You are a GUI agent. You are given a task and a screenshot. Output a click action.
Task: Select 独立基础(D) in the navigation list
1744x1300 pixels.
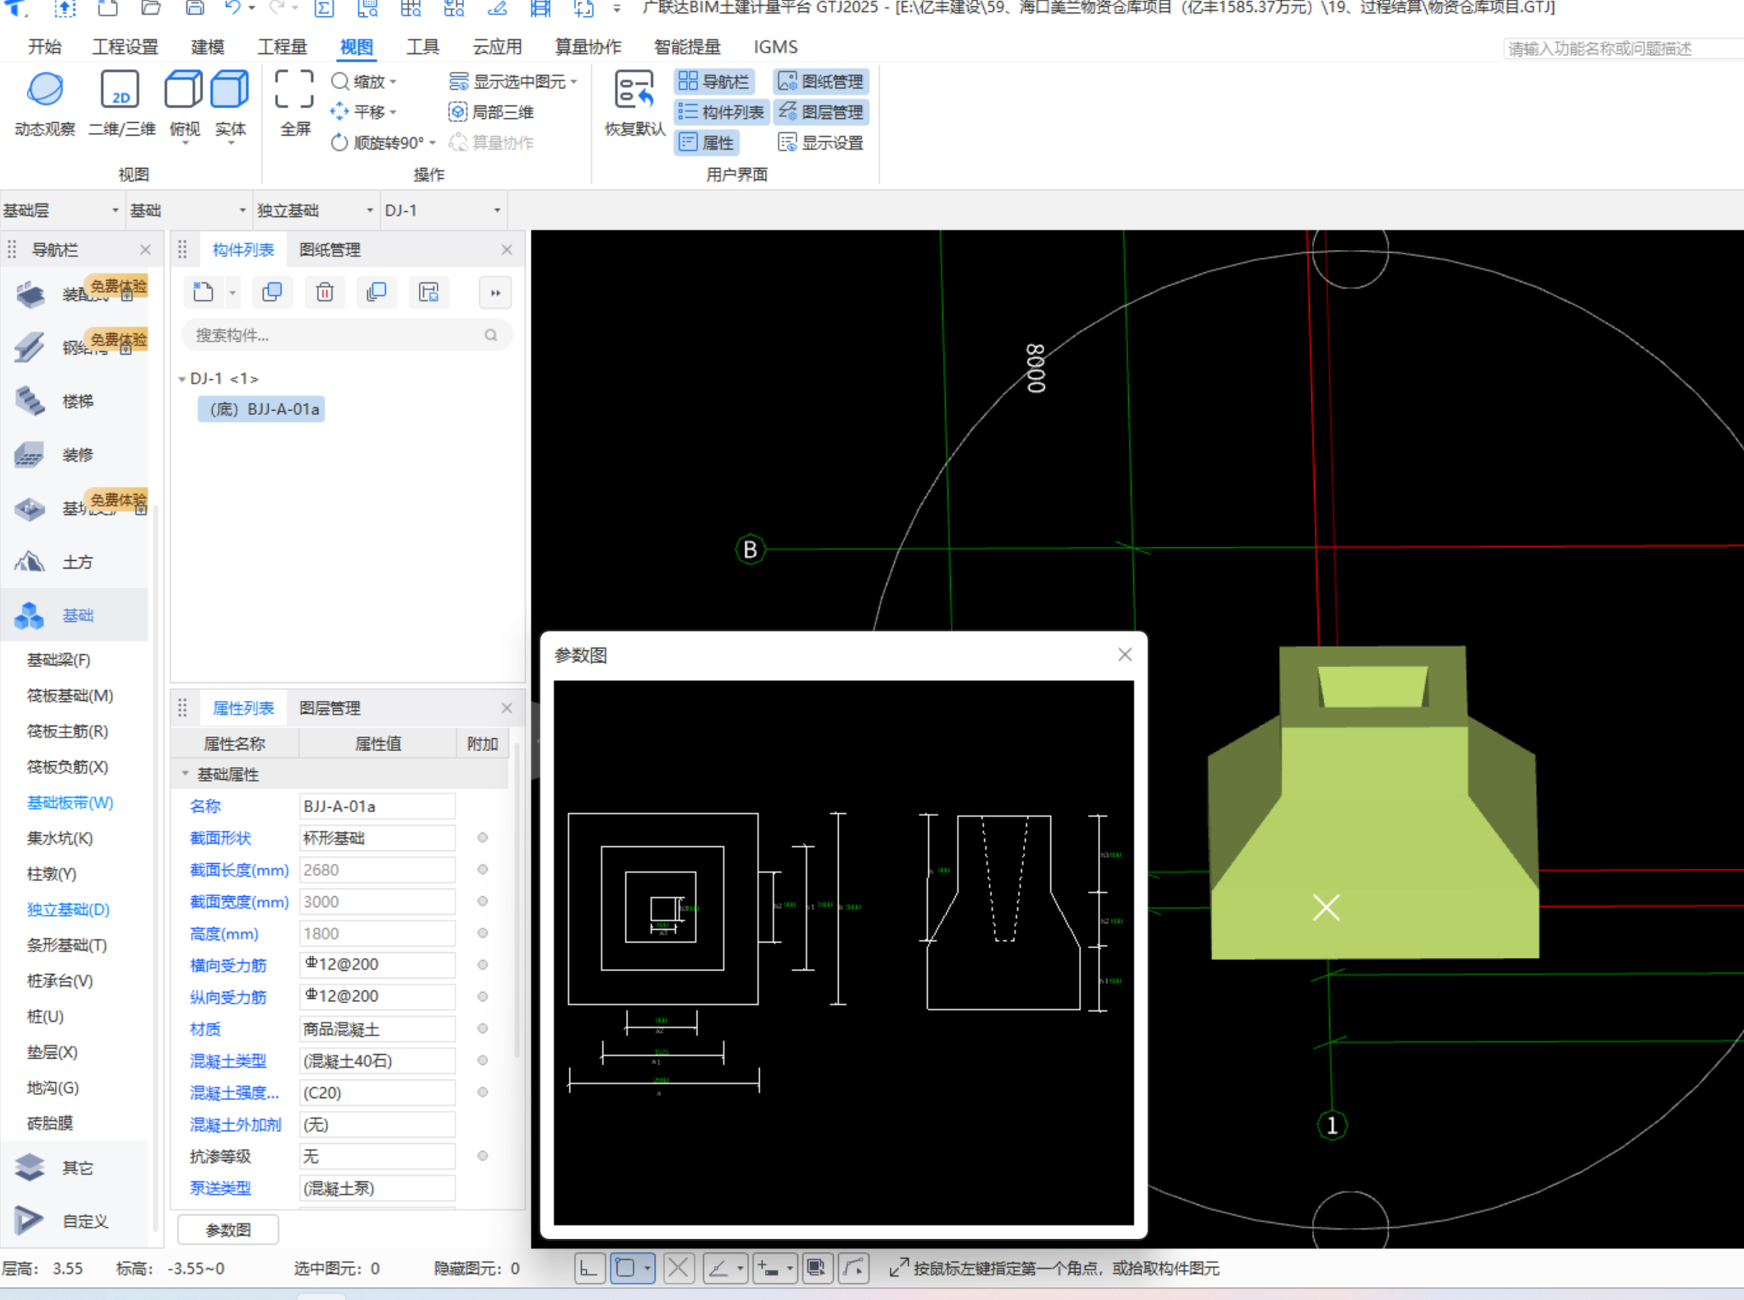point(69,910)
